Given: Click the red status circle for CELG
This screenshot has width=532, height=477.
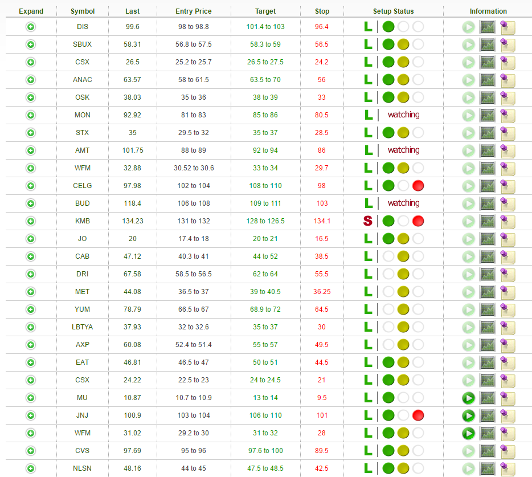Looking at the screenshot, I should click(x=418, y=186).
